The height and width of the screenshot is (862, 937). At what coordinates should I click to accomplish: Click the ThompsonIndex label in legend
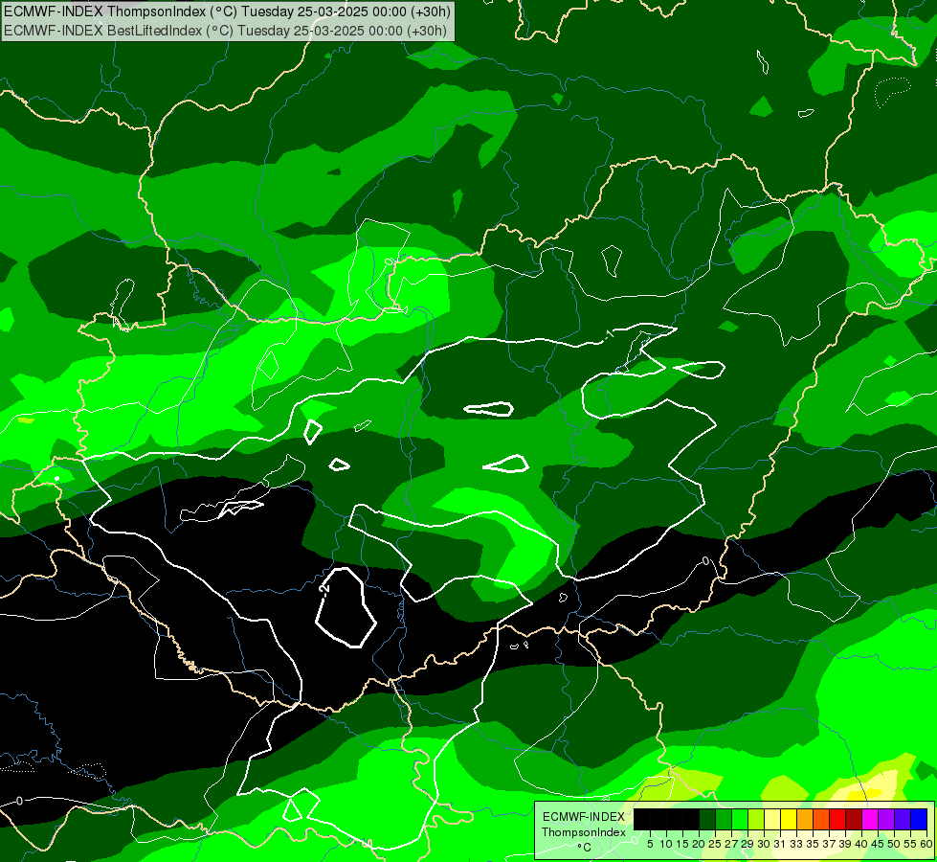(x=584, y=832)
